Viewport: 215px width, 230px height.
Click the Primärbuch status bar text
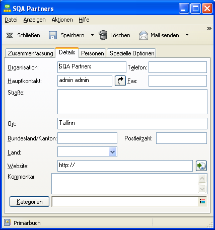click(27, 223)
